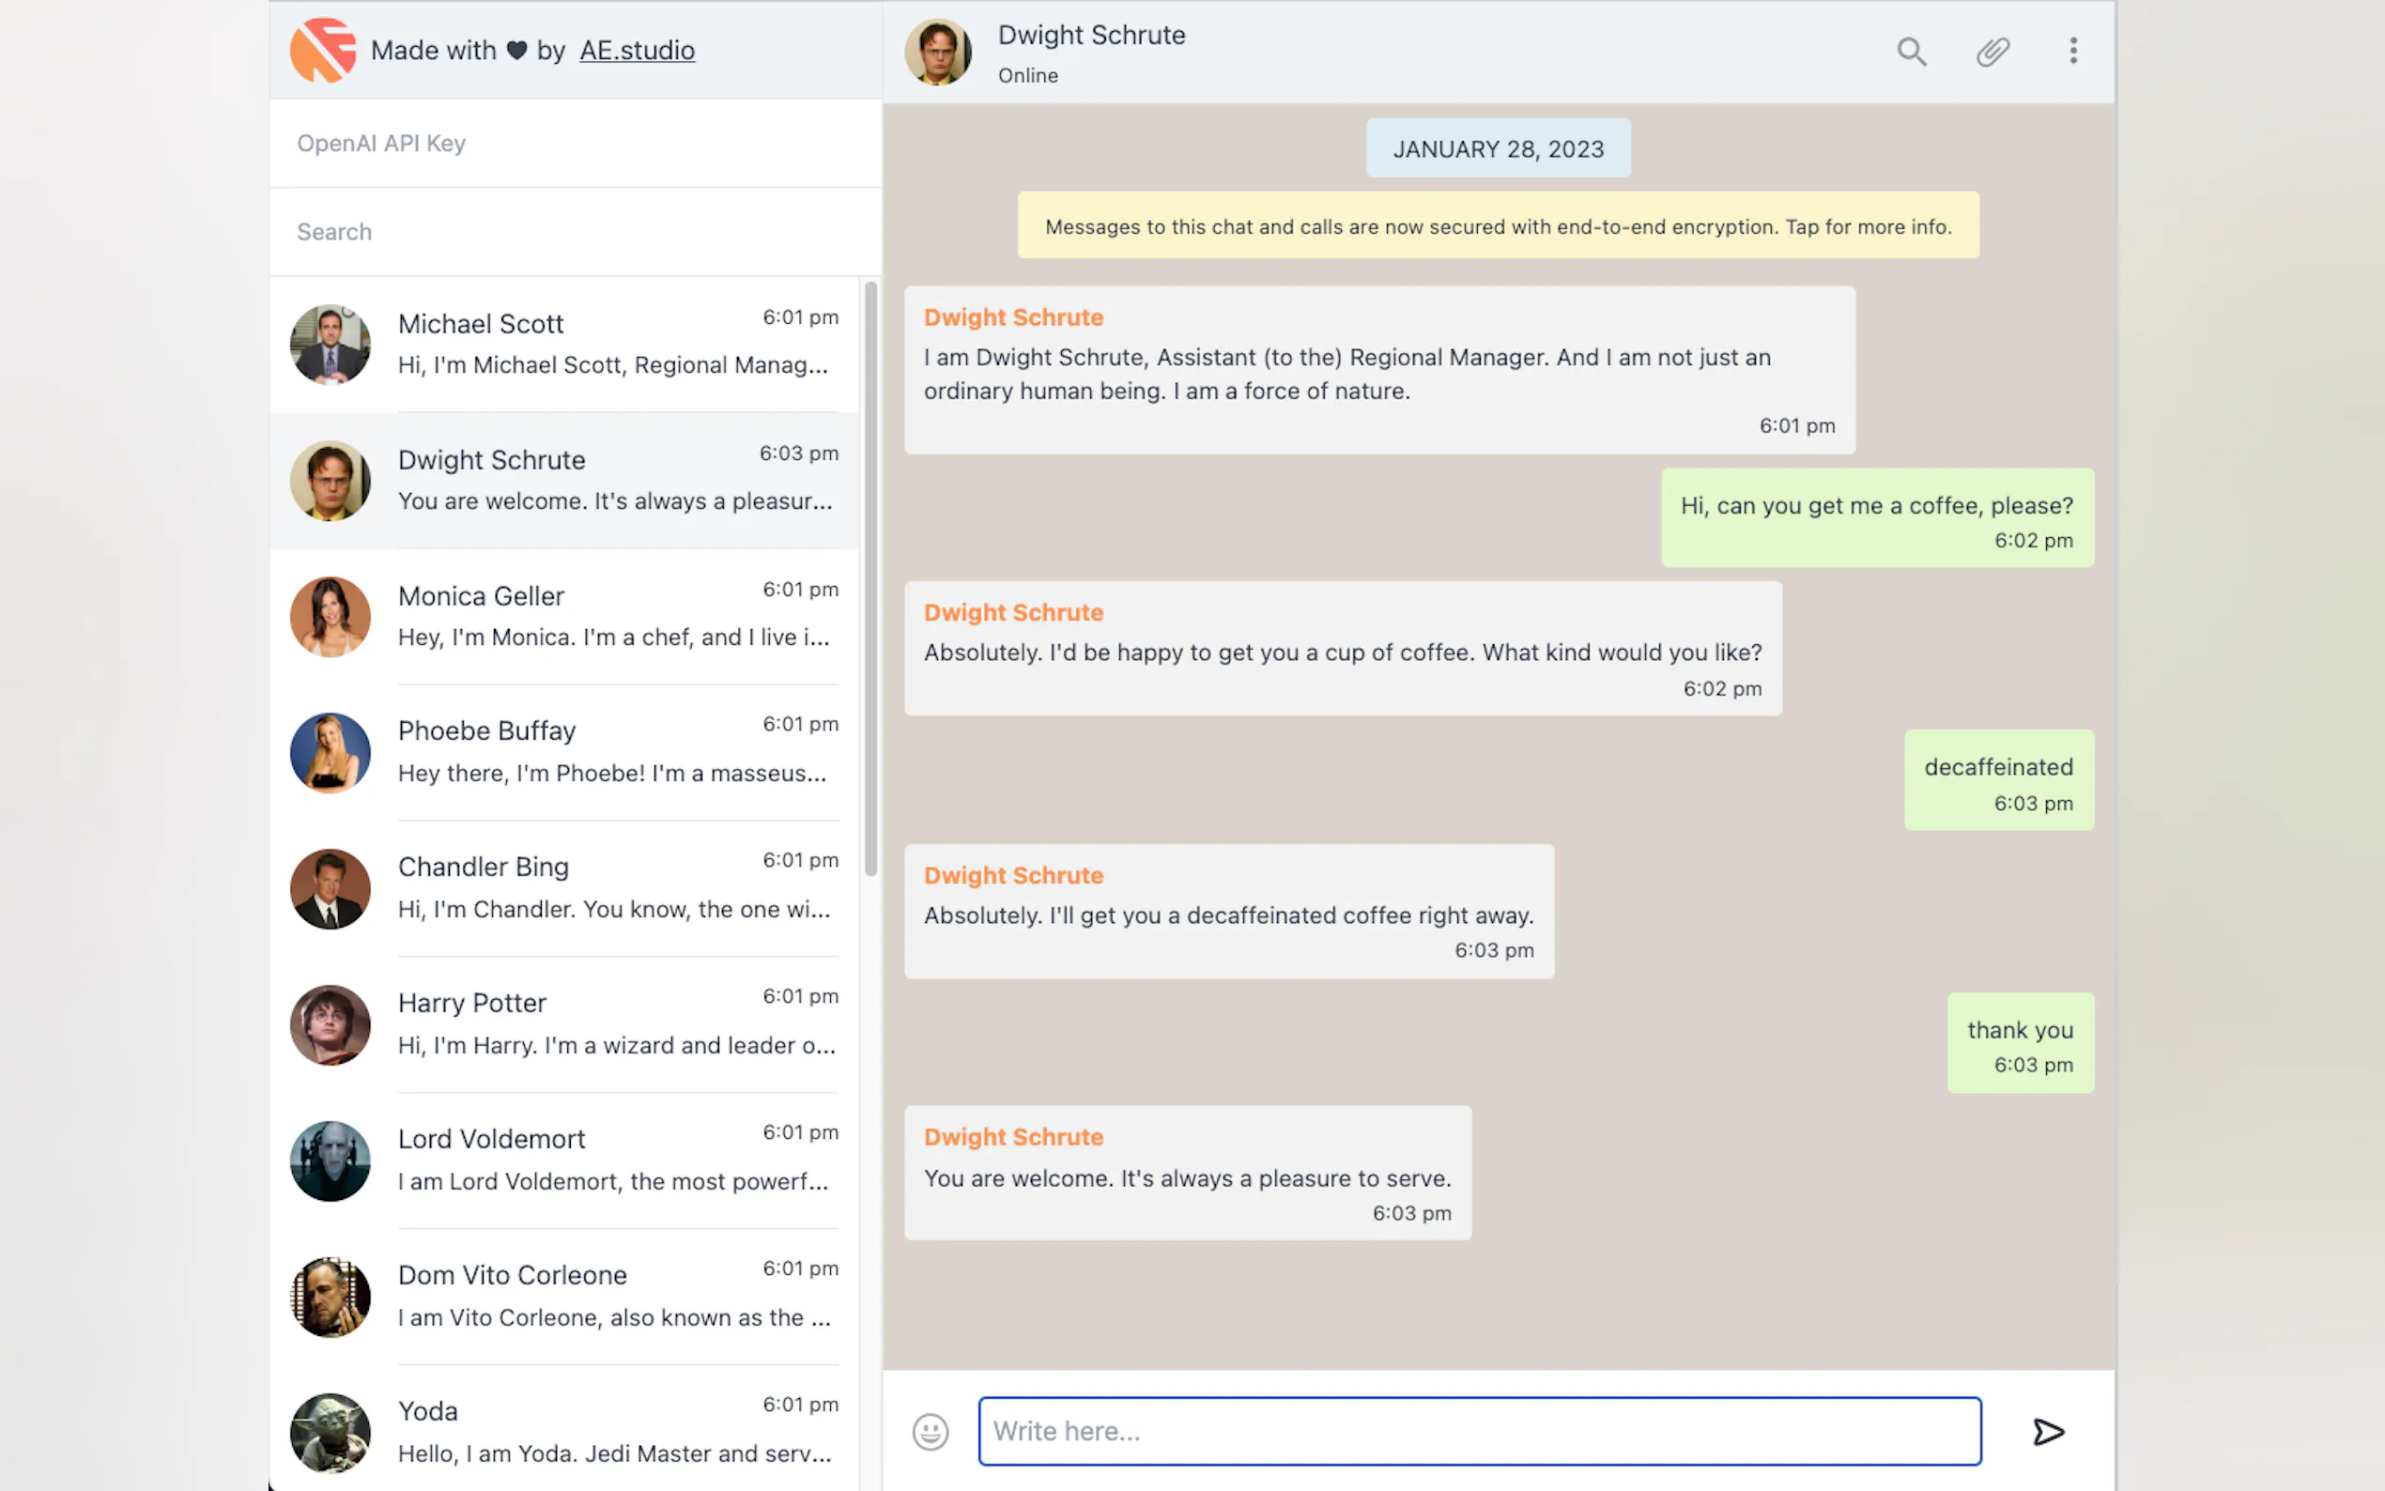Open the emoji picker smiley icon

pyautogui.click(x=930, y=1431)
